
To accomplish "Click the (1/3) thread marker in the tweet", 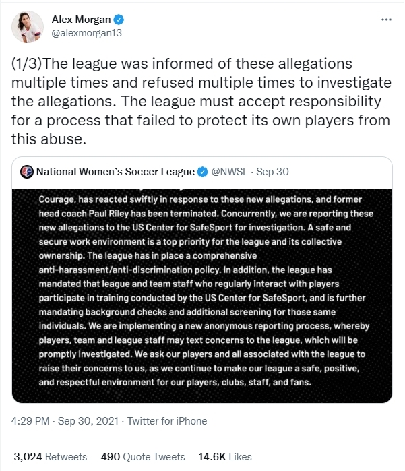I will 28,64.
